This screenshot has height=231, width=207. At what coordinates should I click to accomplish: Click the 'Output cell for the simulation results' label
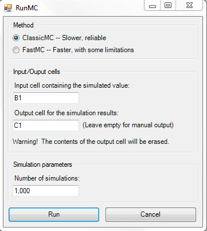(67, 113)
